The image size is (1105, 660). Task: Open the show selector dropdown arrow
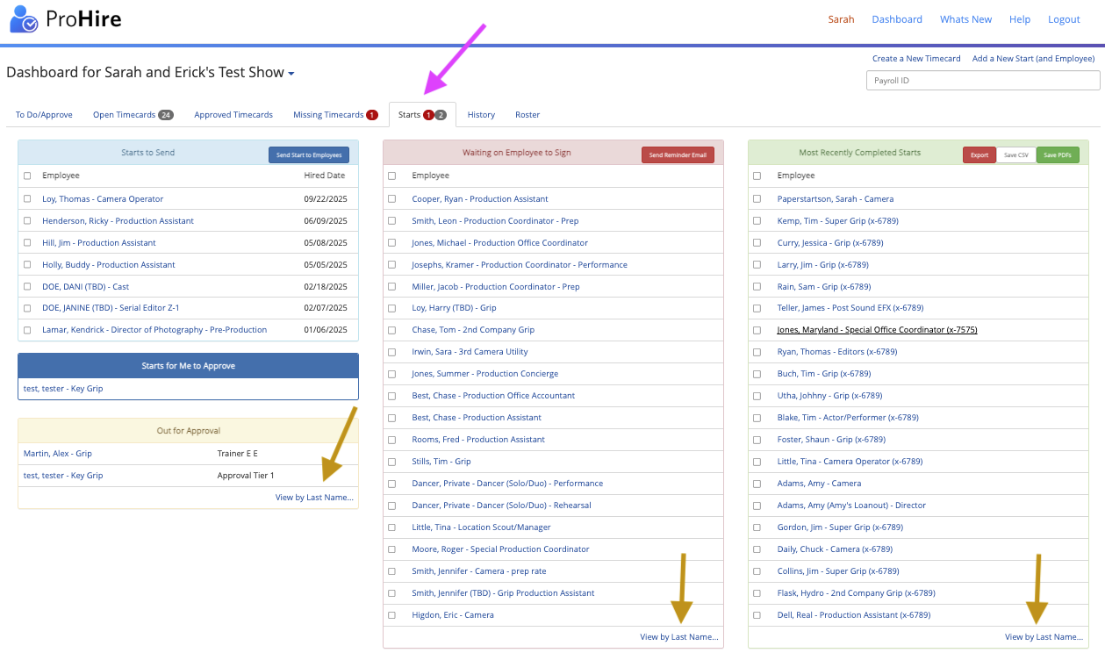(291, 74)
